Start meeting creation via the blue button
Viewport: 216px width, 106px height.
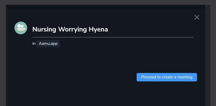click(167, 77)
